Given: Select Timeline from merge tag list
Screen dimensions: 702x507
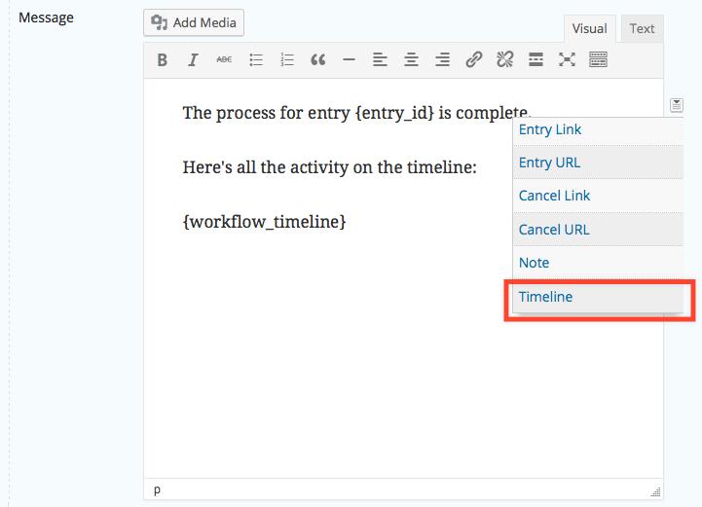Looking at the screenshot, I should click(546, 297).
